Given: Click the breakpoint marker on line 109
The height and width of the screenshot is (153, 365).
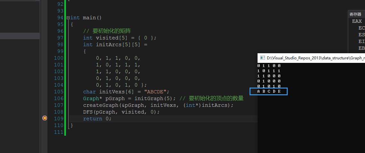Looking at the screenshot, I should pos(45,118).
